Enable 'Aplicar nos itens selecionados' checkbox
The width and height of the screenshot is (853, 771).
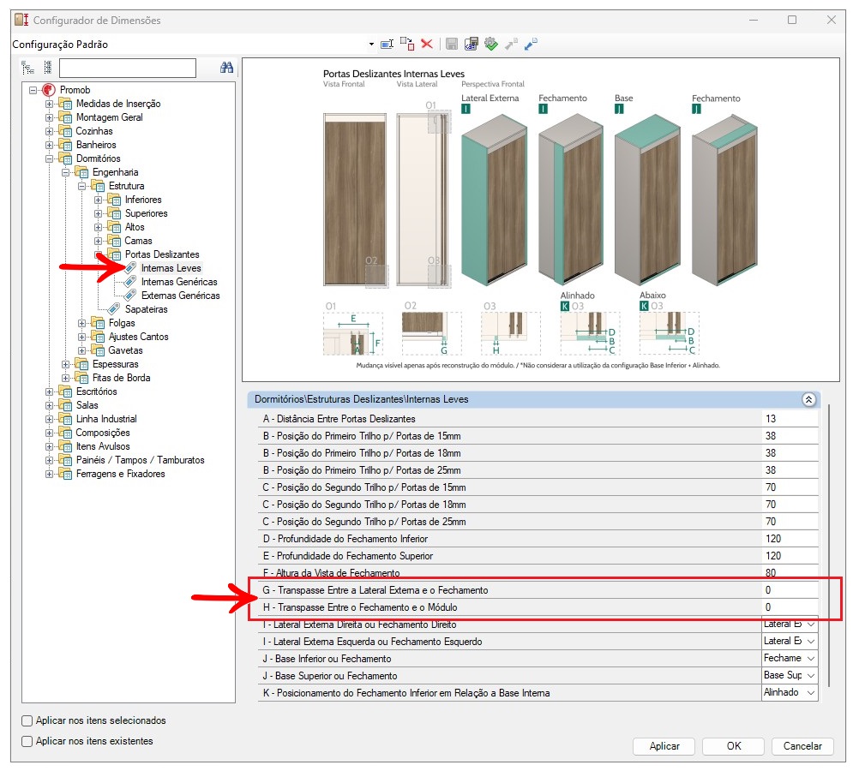[27, 720]
